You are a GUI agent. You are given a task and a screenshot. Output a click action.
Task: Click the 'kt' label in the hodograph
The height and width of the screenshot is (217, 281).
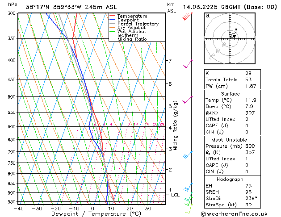(208, 16)
